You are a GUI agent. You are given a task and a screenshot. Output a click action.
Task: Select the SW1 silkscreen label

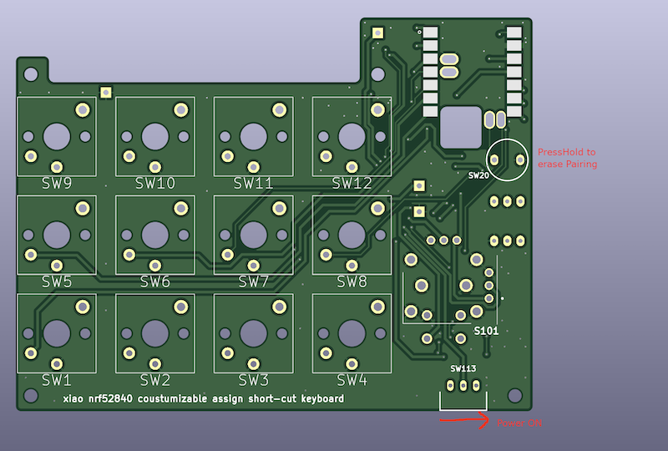[x=57, y=380]
